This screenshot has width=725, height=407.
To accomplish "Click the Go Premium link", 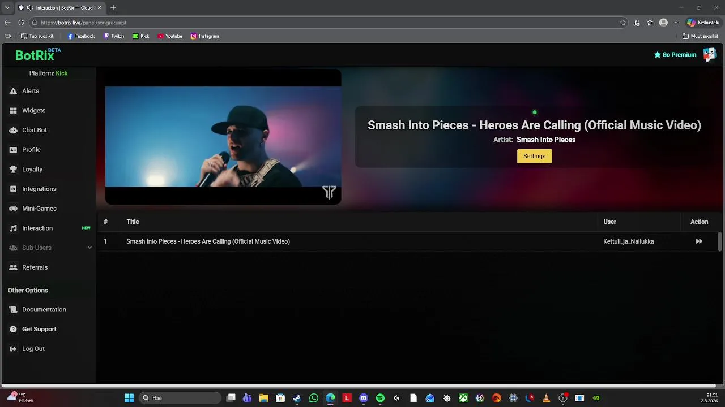I will [x=675, y=55].
